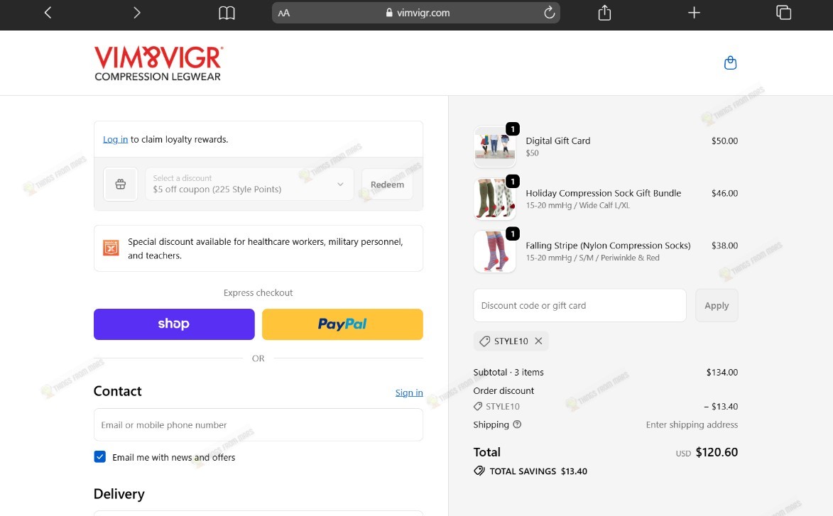Tap the AA reader text options
This screenshot has height=516, width=833.
283,13
